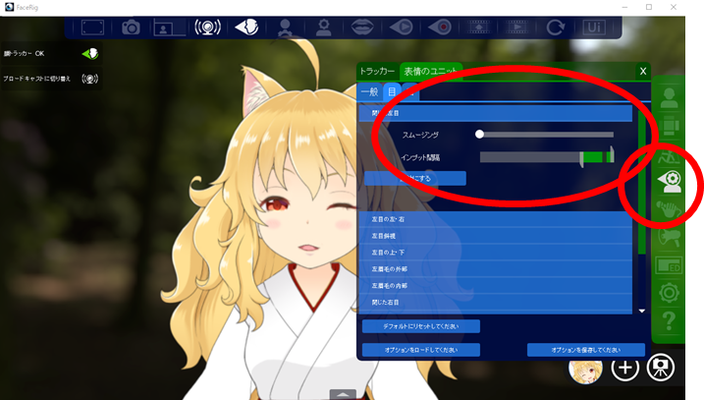704x400 pixels.
Task: Switch to the トラッカー tab
Action: click(377, 71)
